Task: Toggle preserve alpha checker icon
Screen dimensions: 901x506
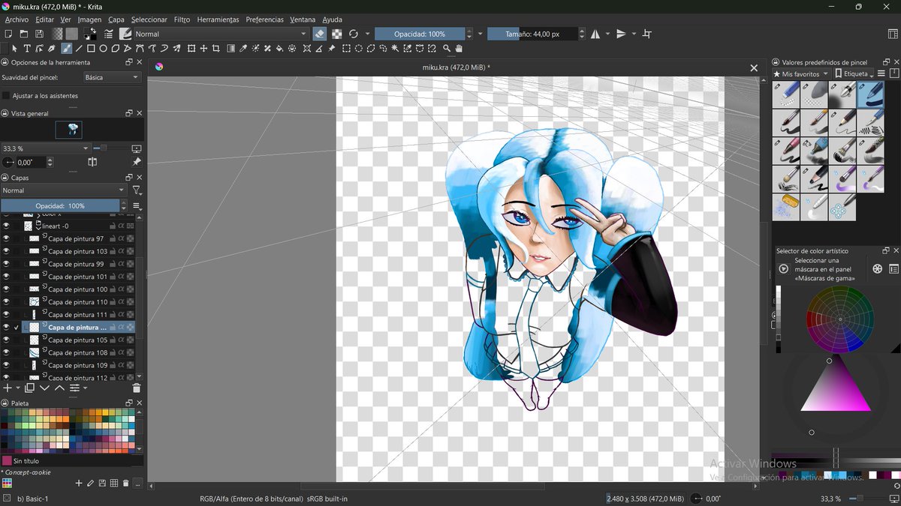Action: [337, 34]
